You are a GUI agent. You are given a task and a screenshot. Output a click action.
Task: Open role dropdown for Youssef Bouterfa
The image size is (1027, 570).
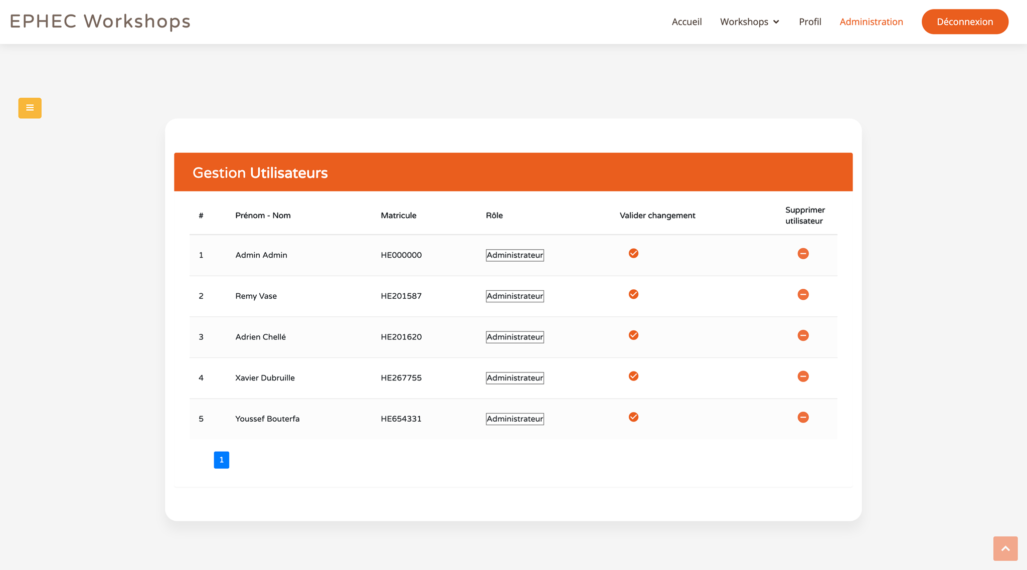[x=515, y=419]
